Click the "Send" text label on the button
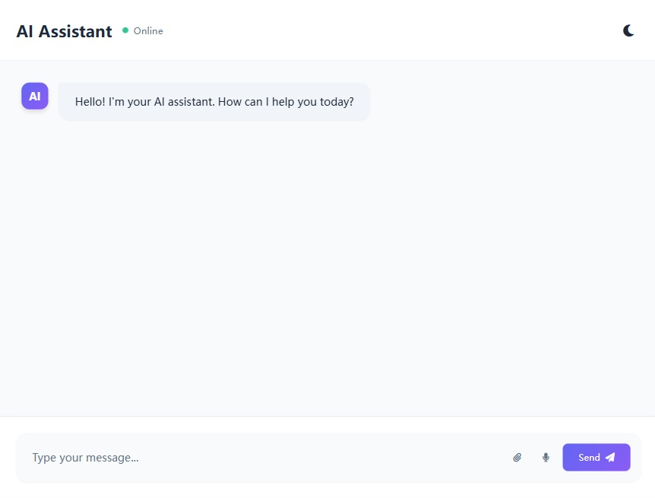The image size is (655, 498). coord(589,458)
